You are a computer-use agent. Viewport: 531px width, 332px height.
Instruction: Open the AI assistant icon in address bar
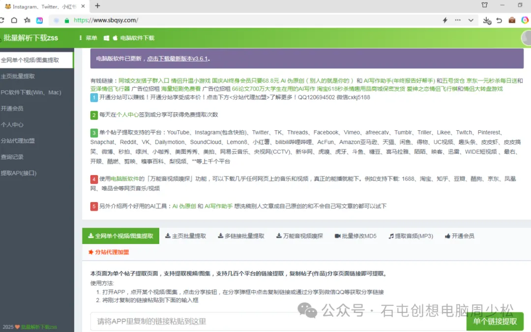(x=40, y=20)
